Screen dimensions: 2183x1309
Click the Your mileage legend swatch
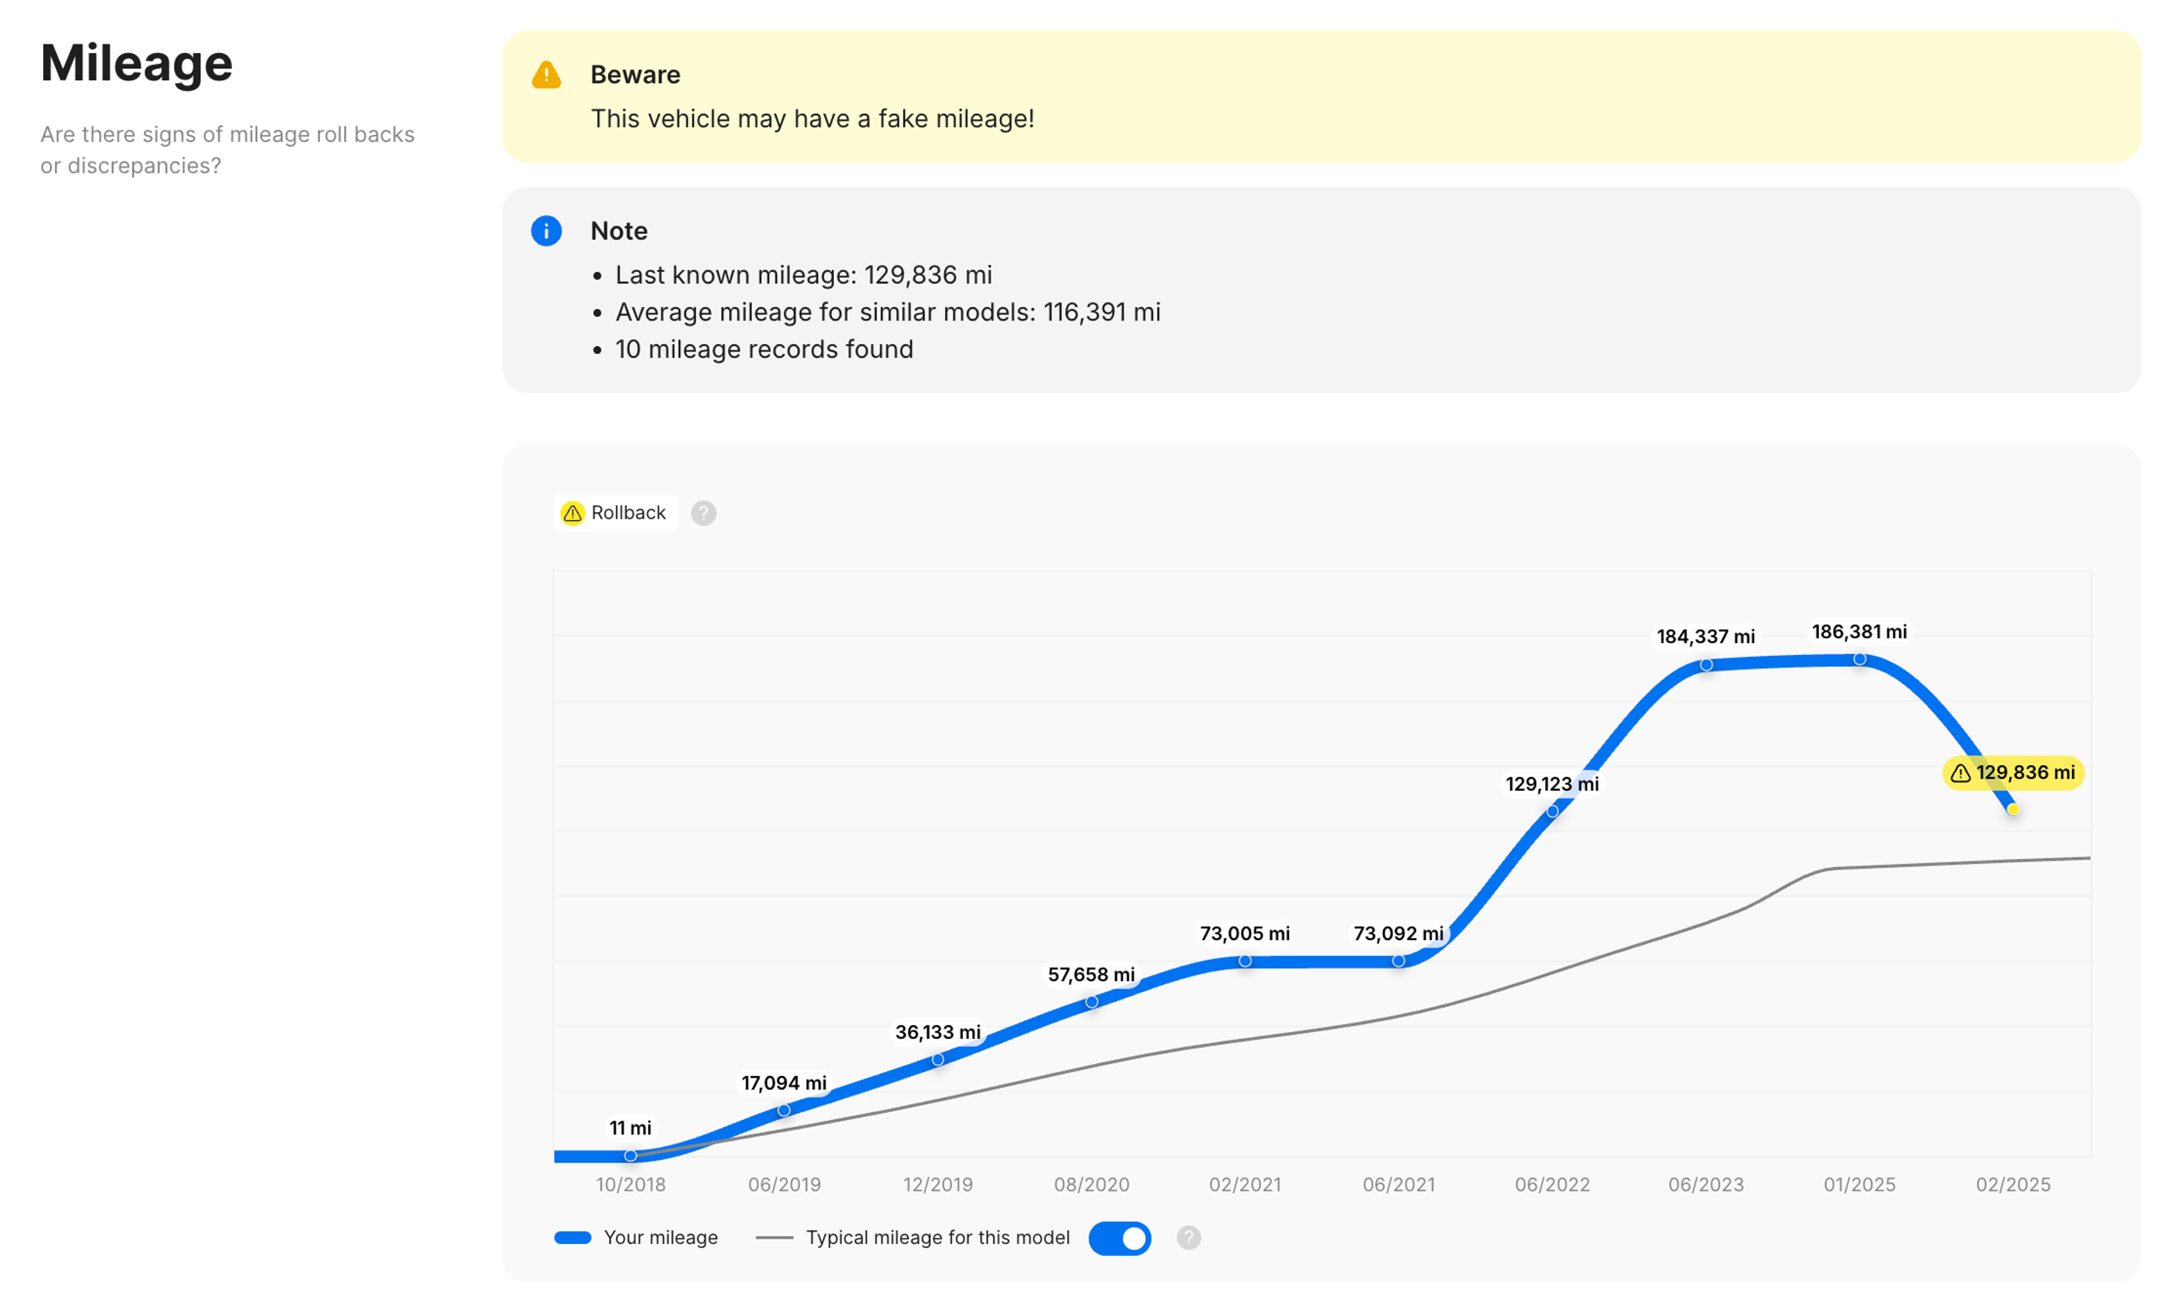point(572,1237)
